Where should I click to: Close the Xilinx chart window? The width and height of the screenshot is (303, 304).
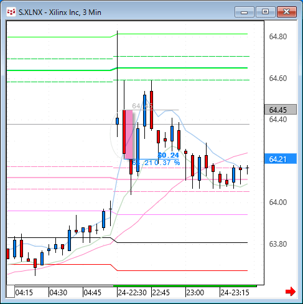[x=287, y=12]
